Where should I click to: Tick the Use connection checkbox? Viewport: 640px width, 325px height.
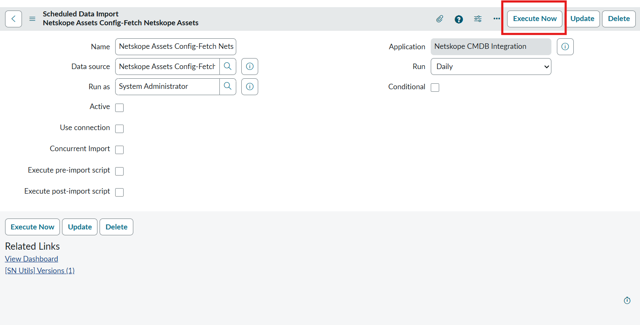pos(119,129)
